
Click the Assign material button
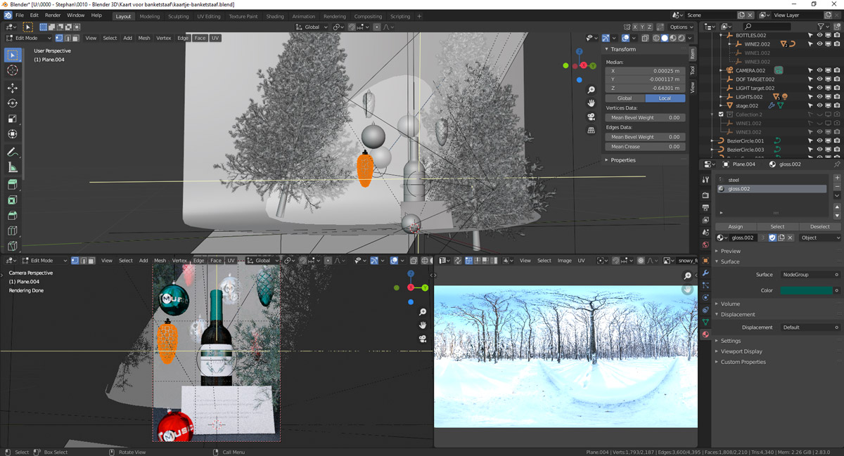coord(735,227)
